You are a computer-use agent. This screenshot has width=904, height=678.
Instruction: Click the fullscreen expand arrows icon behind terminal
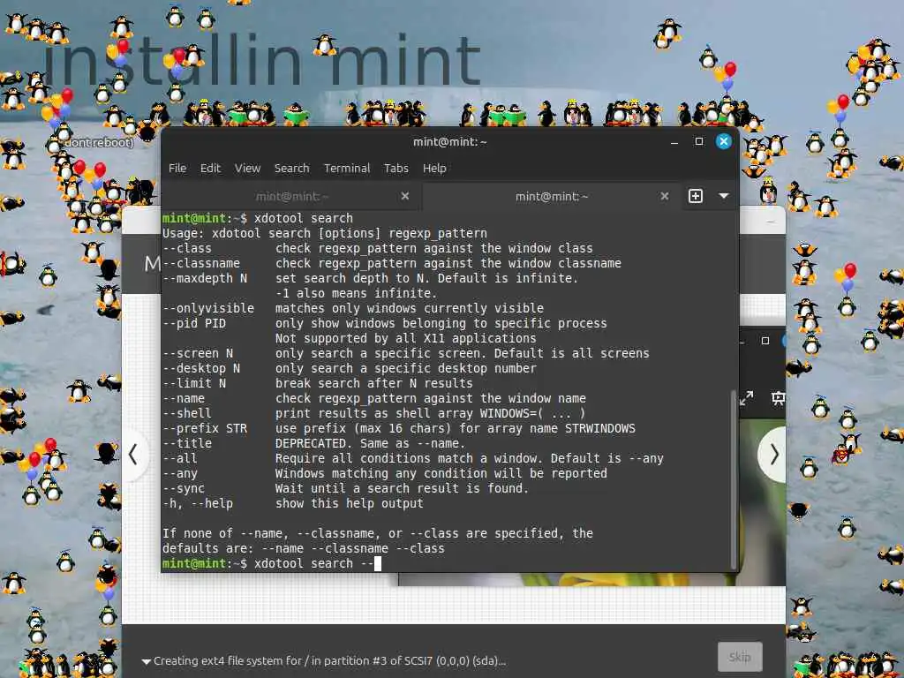point(747,398)
